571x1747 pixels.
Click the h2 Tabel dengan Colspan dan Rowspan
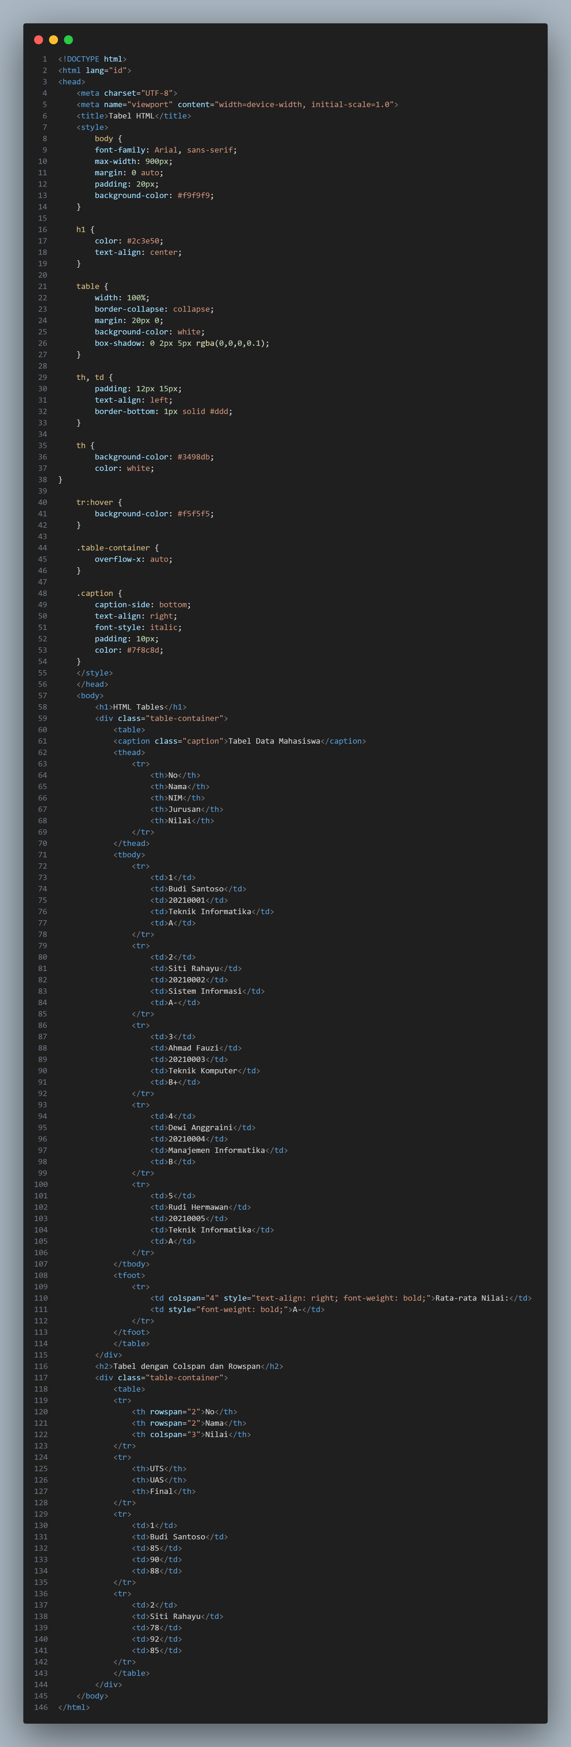pyautogui.click(x=187, y=1366)
